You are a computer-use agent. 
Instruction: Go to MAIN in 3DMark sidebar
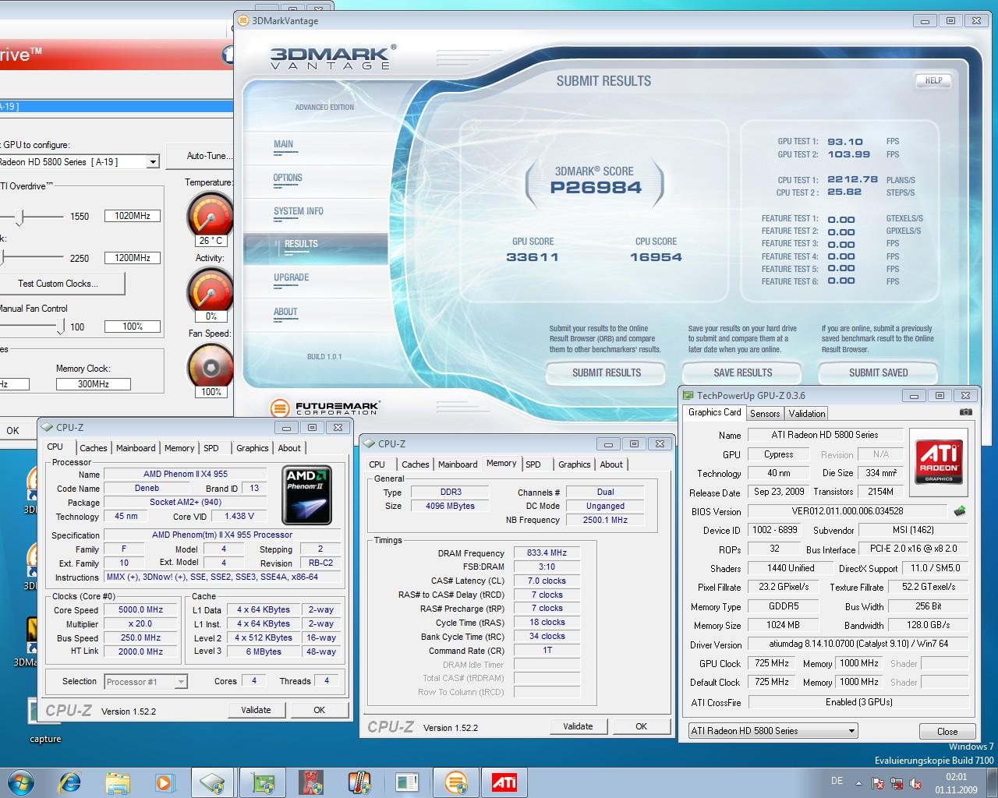pos(284,144)
